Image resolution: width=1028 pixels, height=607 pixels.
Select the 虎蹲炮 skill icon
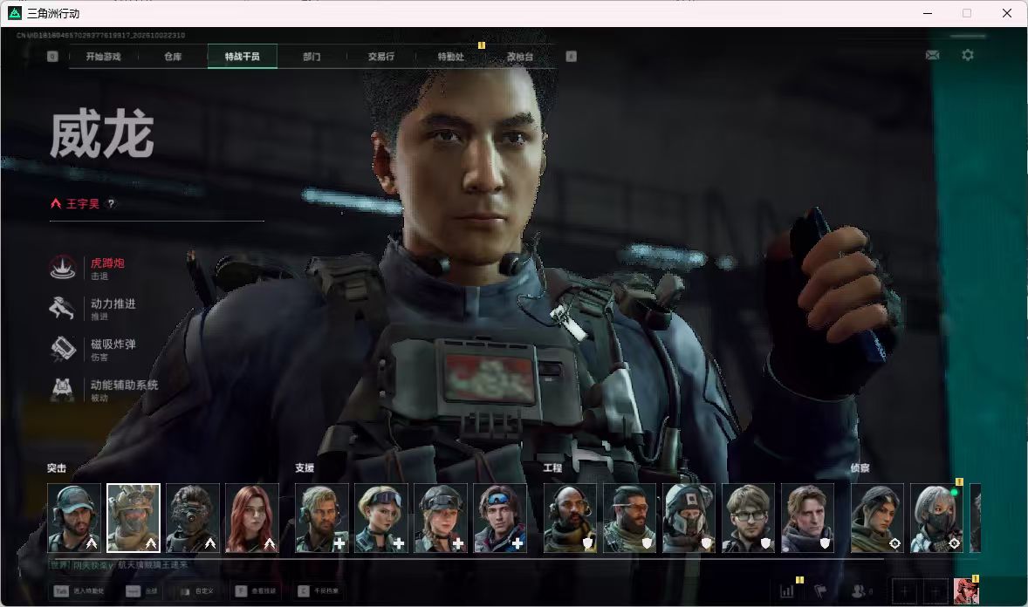pyautogui.click(x=63, y=268)
